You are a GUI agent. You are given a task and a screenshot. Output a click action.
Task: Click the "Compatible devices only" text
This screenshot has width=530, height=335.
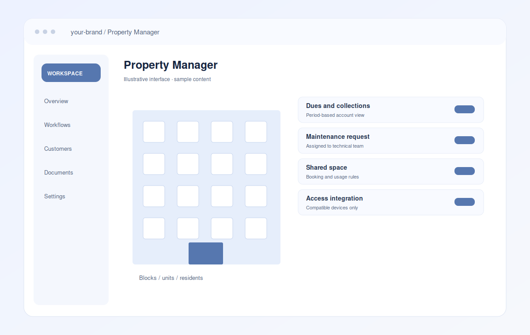pos(332,208)
